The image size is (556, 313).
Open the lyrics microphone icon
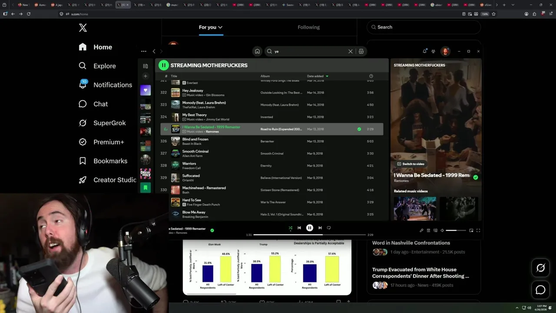[x=421, y=230]
